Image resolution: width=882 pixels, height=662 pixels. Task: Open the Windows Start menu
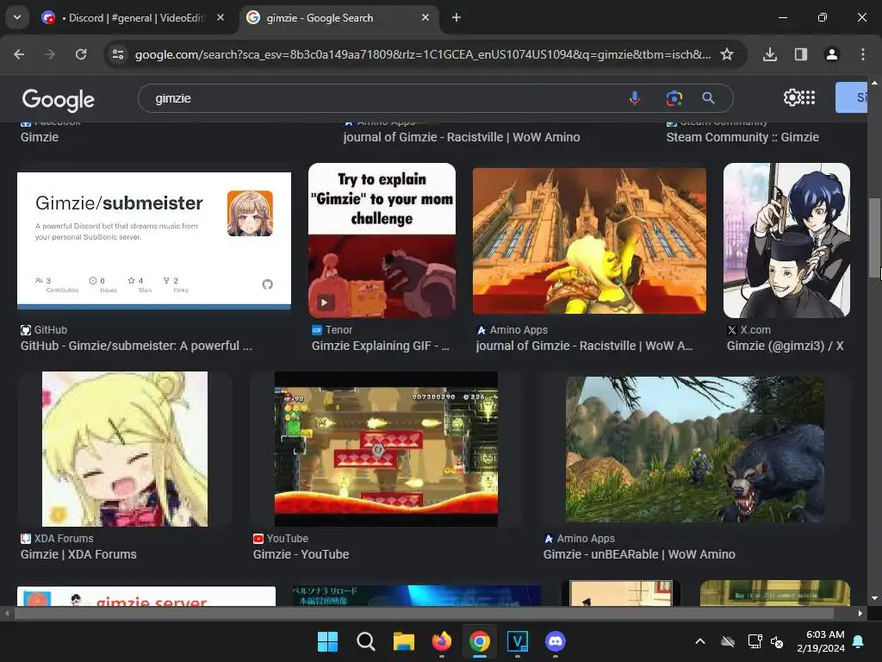click(327, 641)
